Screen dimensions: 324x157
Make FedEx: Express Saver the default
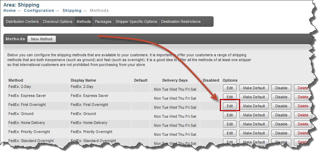(254, 97)
